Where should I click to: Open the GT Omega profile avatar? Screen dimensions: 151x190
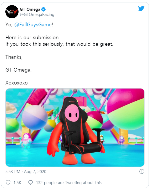12,12
